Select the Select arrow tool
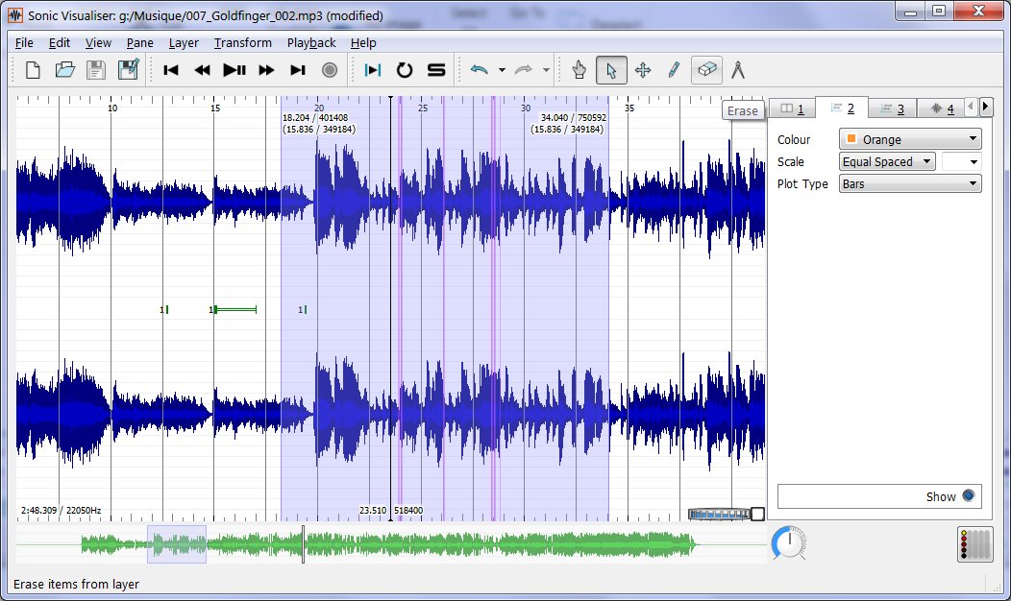Screen dimensions: 1011x601 [x=611, y=69]
